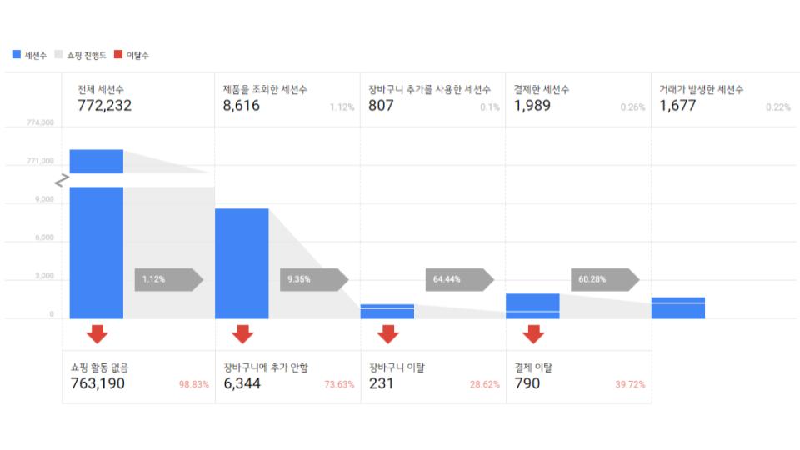Click the red 이탈수 legend item
Viewport: 800px width, 450px height.
pos(132,55)
